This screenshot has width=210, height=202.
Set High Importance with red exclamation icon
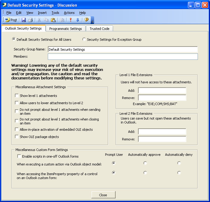pyautogui.click(x=71, y=20)
